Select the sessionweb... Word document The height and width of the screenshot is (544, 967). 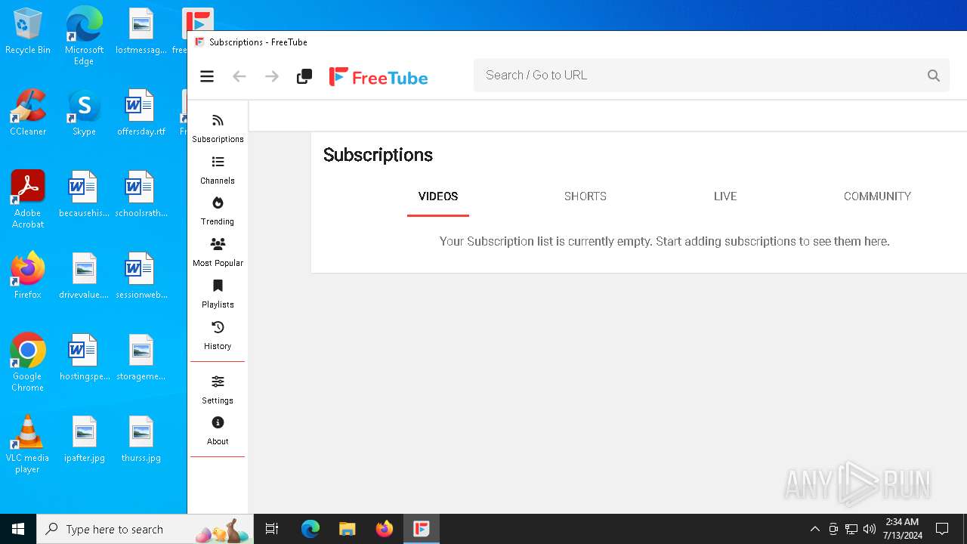141,276
